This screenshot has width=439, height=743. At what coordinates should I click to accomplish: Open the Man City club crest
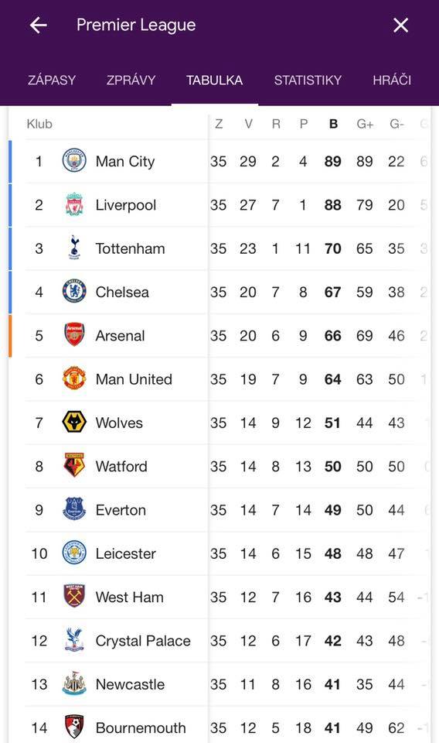(74, 160)
